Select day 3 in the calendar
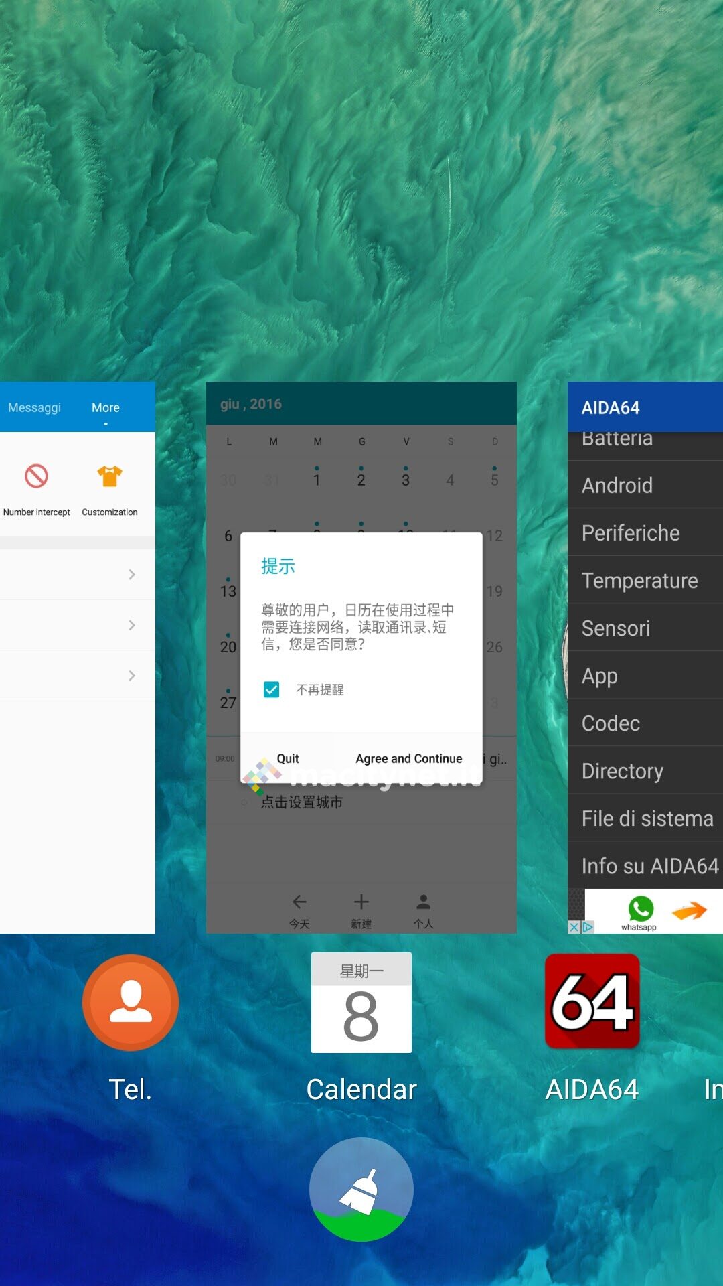This screenshot has height=1286, width=723. tap(406, 480)
